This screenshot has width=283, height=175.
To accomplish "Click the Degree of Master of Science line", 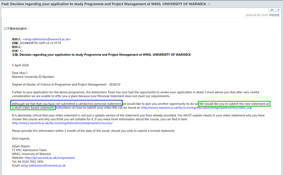I will (66, 84).
